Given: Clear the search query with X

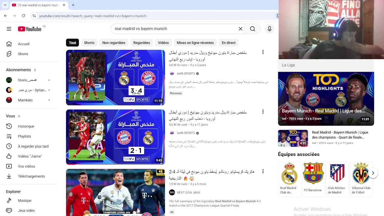Looking at the screenshot, I should point(240,29).
